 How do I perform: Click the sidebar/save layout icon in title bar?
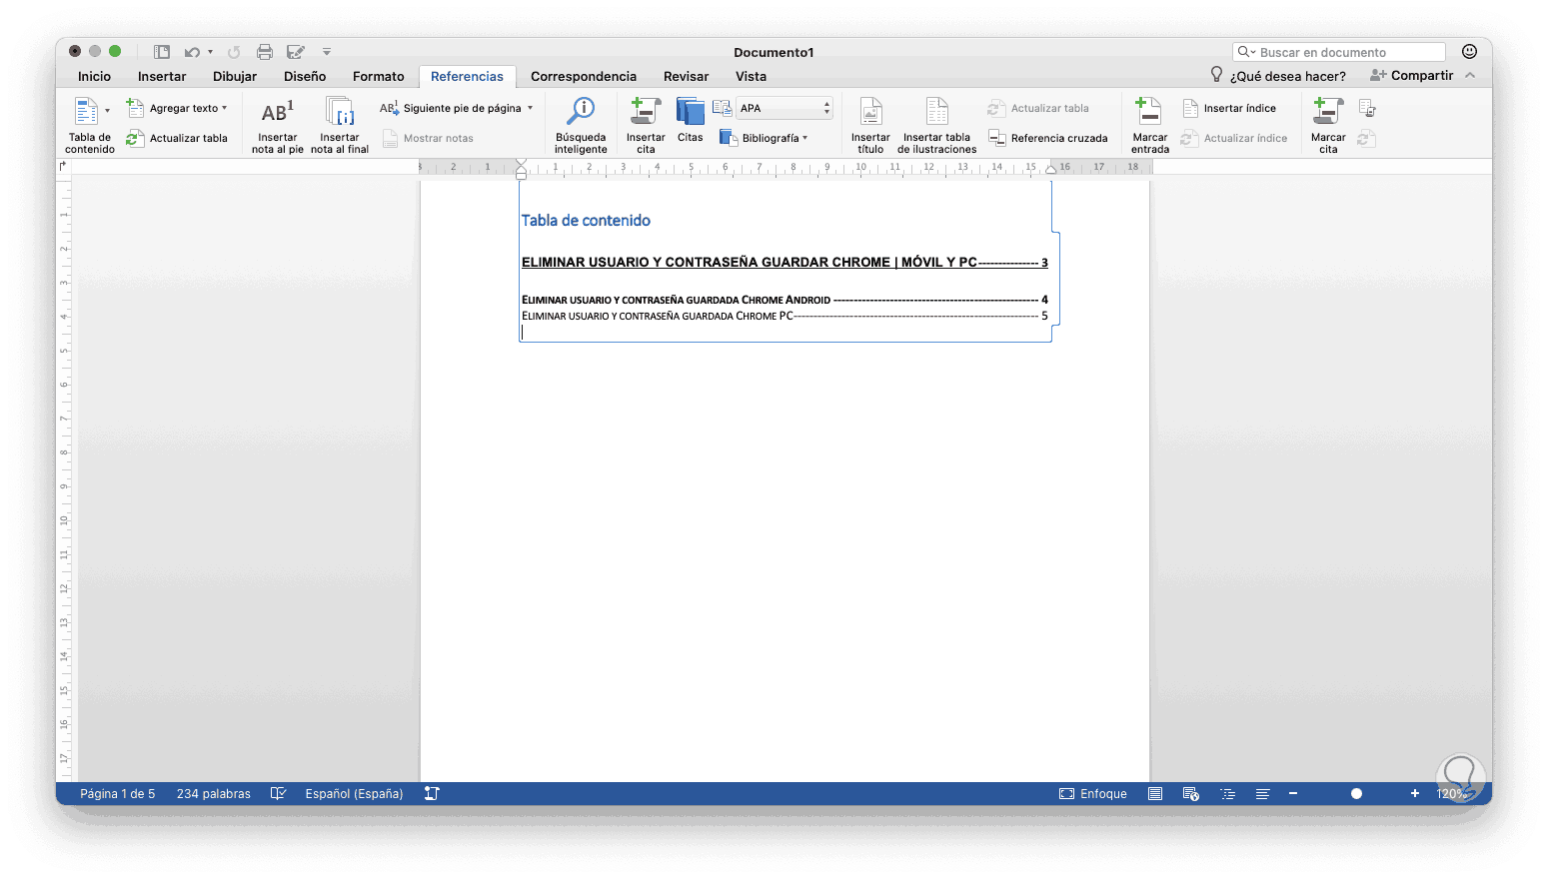161,52
